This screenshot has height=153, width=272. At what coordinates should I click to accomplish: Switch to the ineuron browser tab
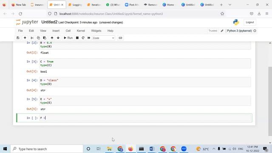click(x=37, y=5)
